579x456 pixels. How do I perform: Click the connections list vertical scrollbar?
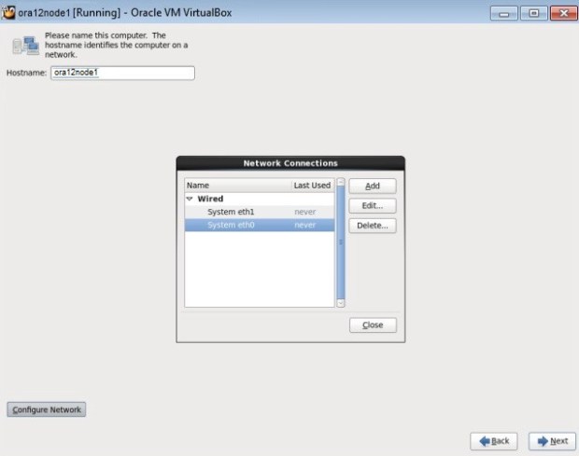click(341, 242)
